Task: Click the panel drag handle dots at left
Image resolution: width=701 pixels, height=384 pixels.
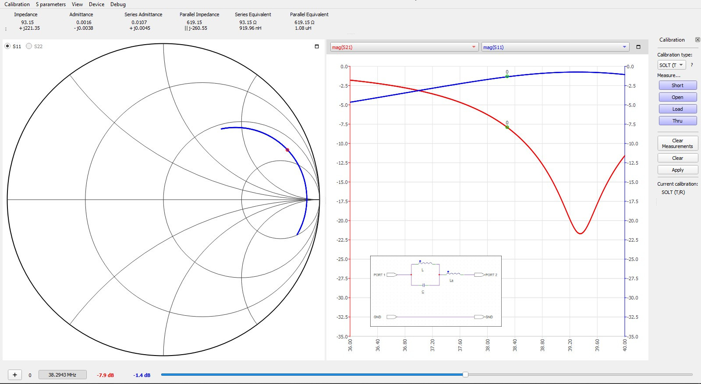Action: tap(6, 29)
